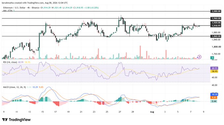Click date label 23 on time axis
This screenshot has width=224, height=125.
click(94, 112)
